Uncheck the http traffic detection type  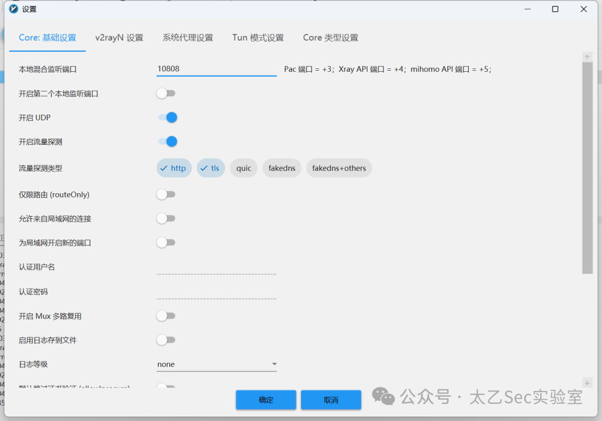(x=174, y=168)
